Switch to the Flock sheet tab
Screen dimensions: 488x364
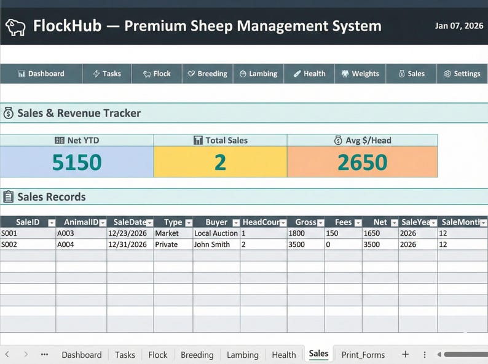[x=158, y=355]
